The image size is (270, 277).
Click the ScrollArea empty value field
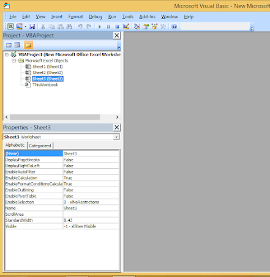(x=91, y=214)
